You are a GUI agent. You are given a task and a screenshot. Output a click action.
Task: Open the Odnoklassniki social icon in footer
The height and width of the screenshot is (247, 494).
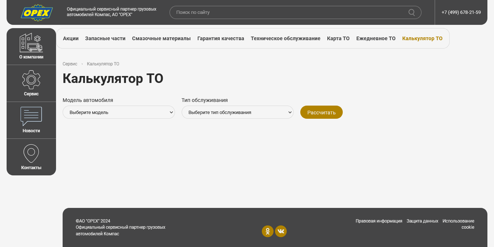point(268,231)
